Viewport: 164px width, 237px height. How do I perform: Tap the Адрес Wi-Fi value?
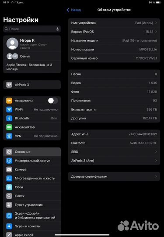(143, 134)
